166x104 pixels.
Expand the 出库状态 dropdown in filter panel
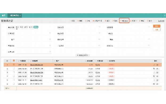coord(34,33)
